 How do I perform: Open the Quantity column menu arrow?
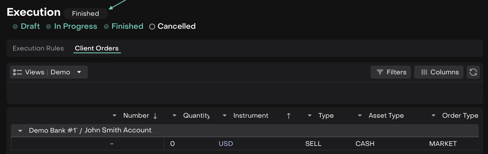tap(174, 116)
